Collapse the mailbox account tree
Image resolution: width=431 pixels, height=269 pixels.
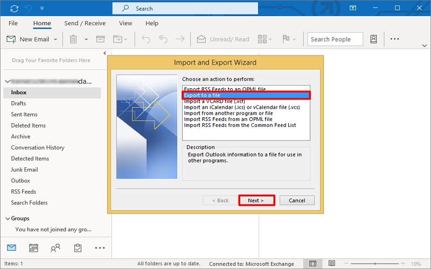(8, 81)
